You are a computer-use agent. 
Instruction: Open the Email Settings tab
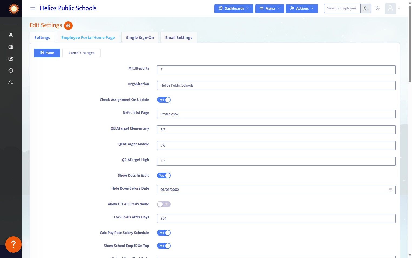click(x=178, y=38)
